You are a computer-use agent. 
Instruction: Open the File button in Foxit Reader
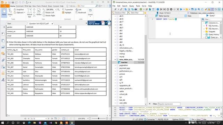click(5, 6)
